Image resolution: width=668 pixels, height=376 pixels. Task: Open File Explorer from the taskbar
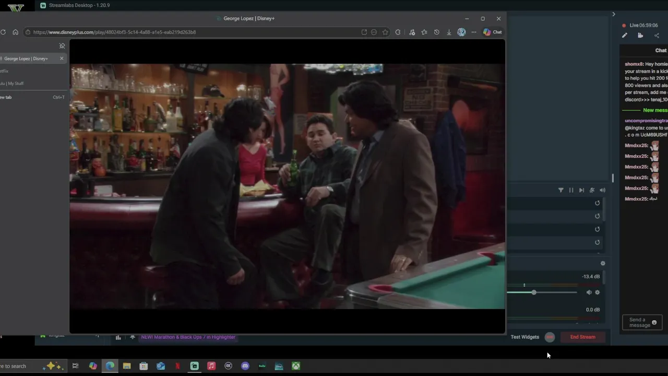coord(127,366)
